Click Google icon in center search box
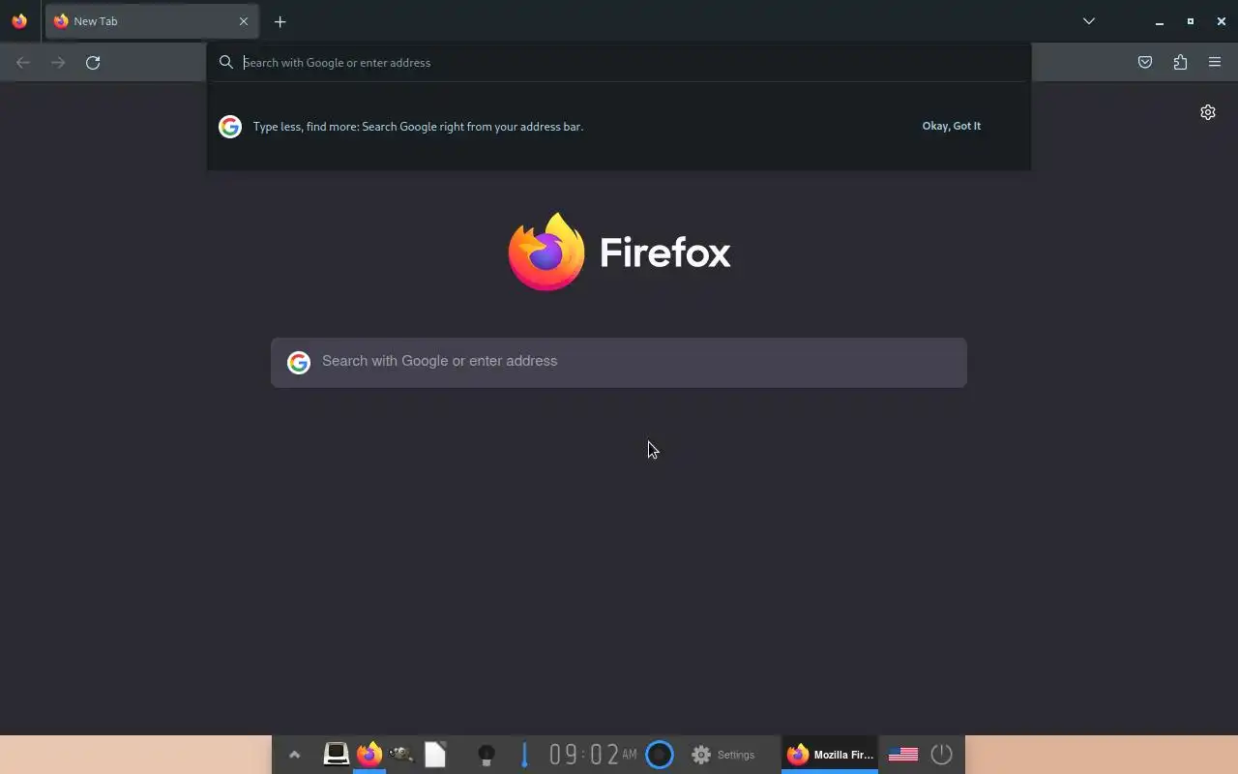 coord(299,362)
